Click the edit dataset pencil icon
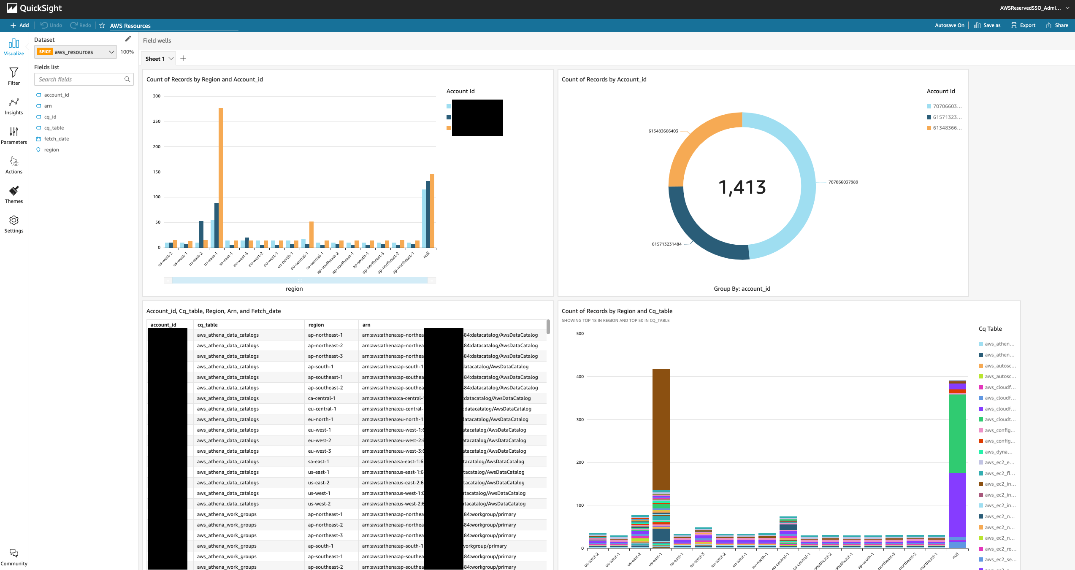The width and height of the screenshot is (1075, 570). 128,39
